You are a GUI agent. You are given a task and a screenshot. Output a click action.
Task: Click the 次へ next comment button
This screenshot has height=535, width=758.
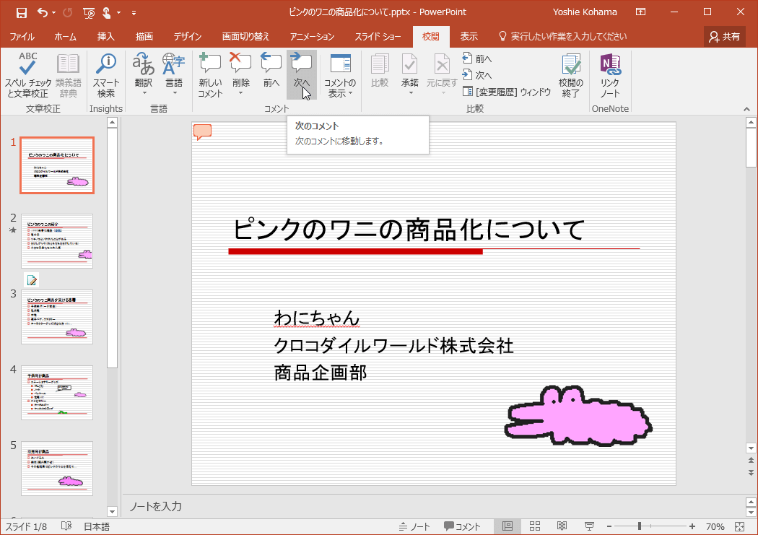click(301, 72)
